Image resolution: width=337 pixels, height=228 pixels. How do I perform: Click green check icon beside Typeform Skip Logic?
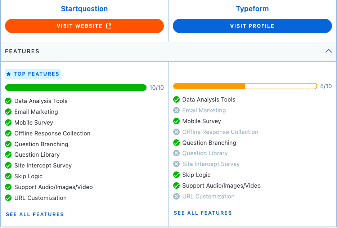tap(176, 175)
